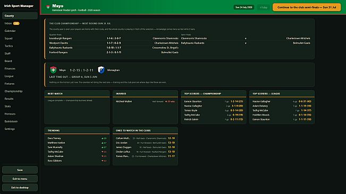Image resolution: width=346 pixels, height=194 pixels.
Task: Click Louisburgh Rangers in the quarter-finals
Action: point(60,38)
